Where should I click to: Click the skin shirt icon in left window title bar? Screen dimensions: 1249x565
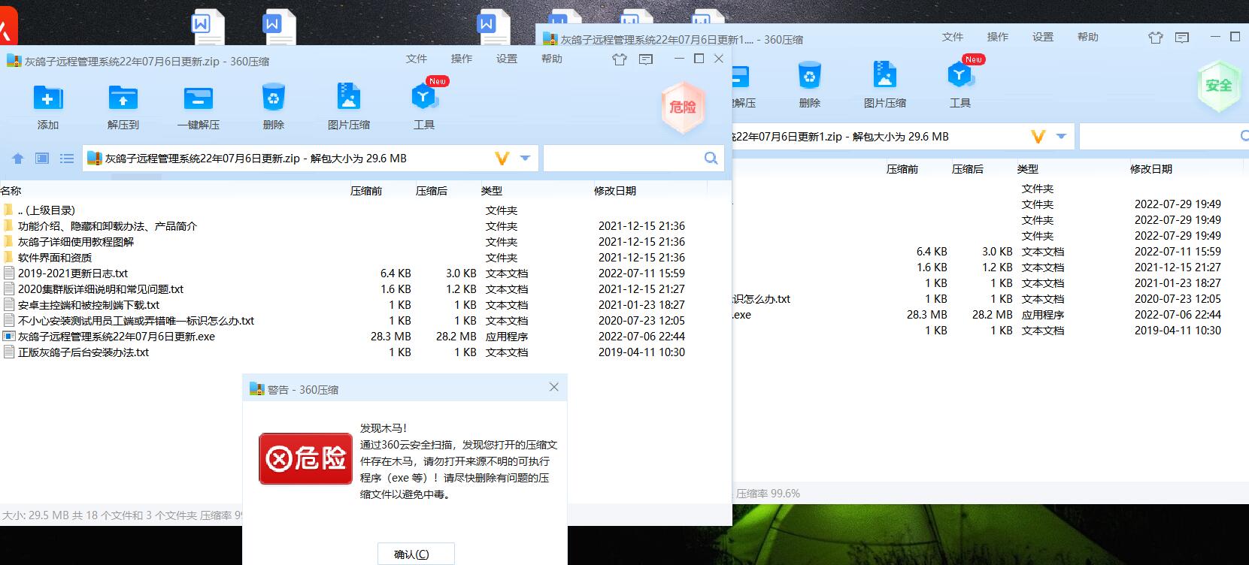click(x=619, y=59)
